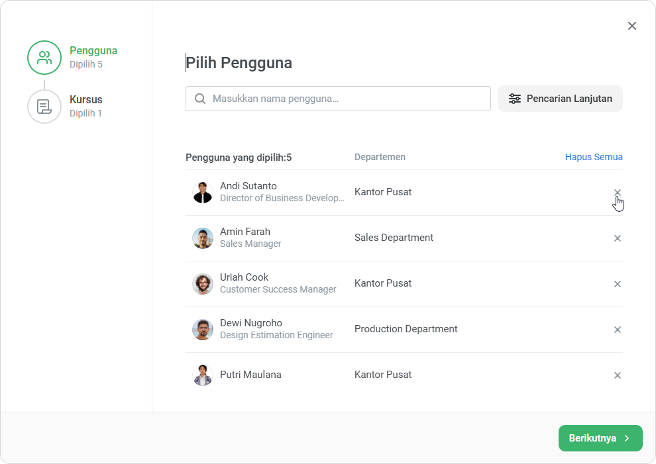
Task: Remove Amin Farah from the list
Action: 617,238
